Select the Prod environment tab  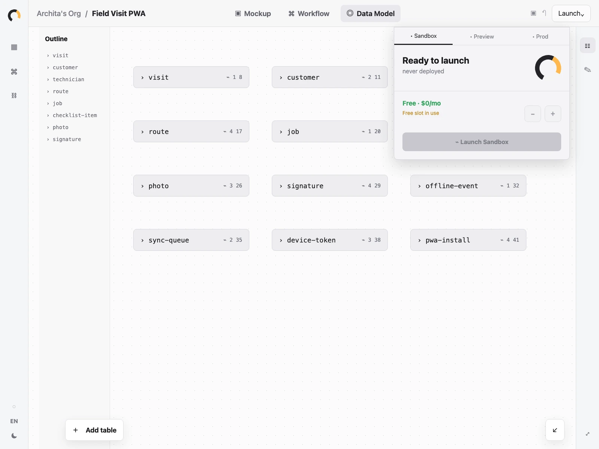click(540, 36)
